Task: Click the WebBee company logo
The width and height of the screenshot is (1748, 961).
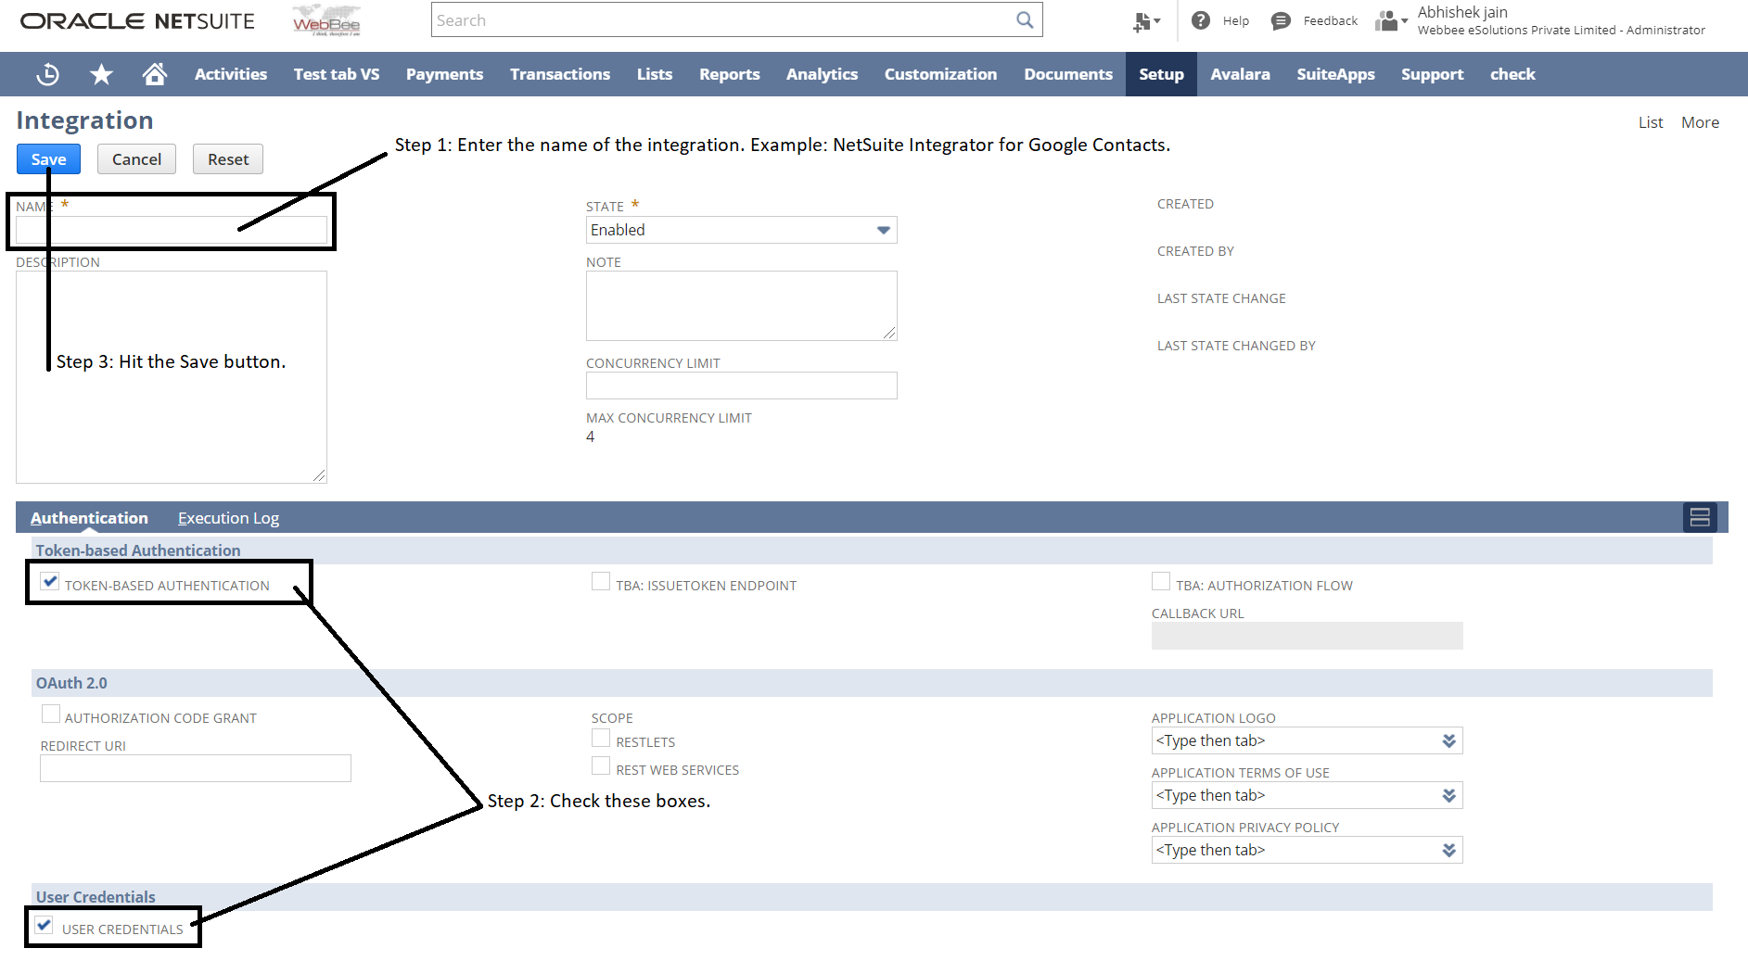Action: 326,20
